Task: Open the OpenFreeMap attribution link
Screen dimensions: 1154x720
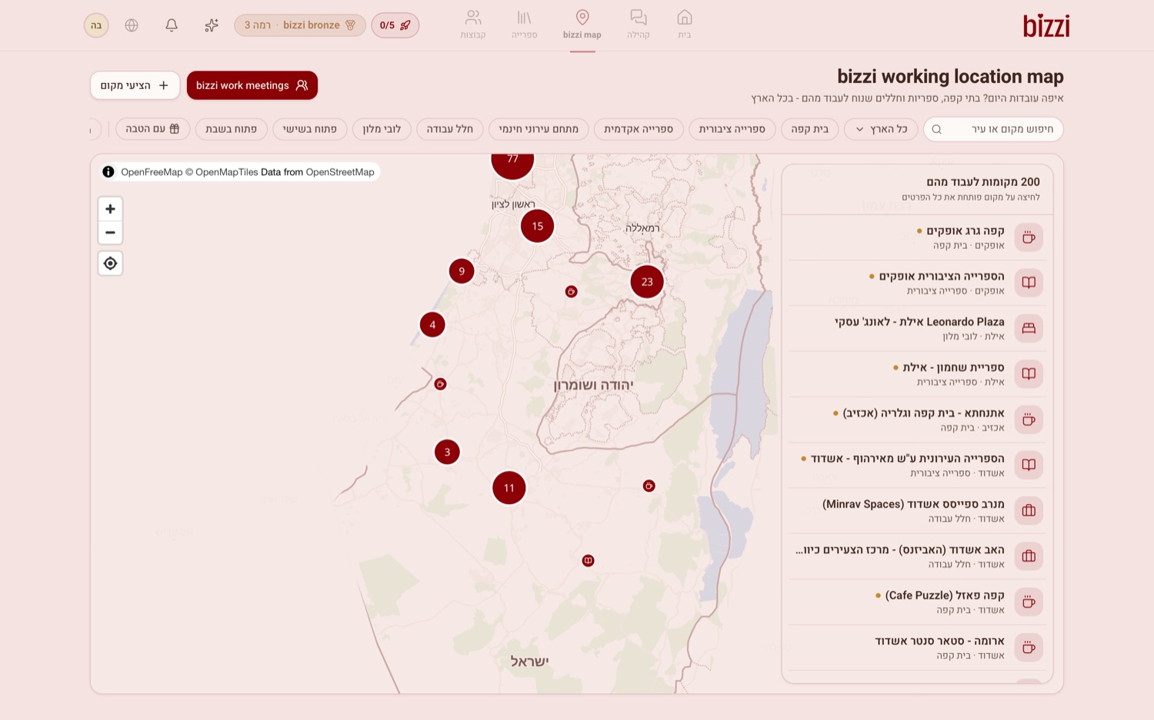Action: [152, 172]
